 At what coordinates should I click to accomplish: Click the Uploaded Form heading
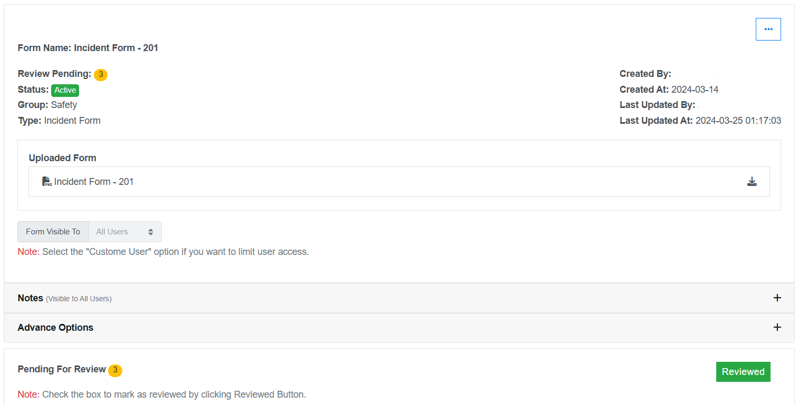pyautogui.click(x=63, y=158)
